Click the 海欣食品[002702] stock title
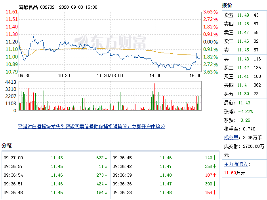The width and height of the screenshot is (267, 200). (x=38, y=7)
